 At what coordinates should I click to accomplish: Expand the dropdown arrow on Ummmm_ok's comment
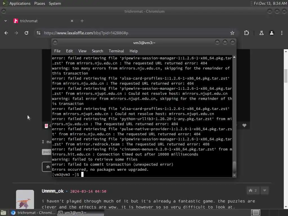pos(265,190)
